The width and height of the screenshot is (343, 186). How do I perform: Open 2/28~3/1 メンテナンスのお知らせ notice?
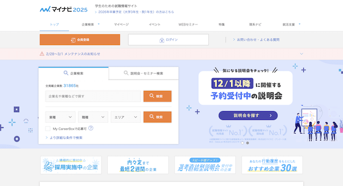pyautogui.click(x=73, y=54)
